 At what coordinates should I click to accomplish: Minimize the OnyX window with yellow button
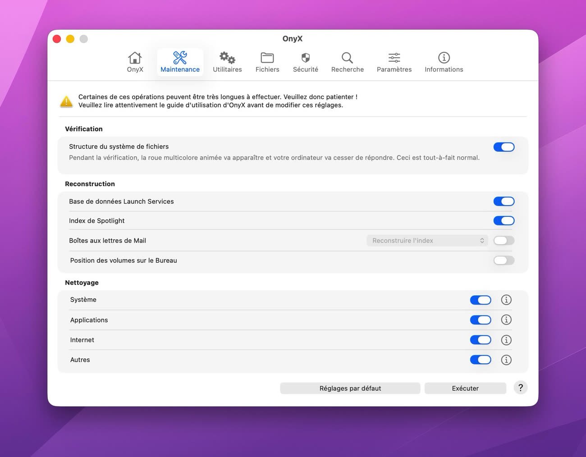pos(70,39)
